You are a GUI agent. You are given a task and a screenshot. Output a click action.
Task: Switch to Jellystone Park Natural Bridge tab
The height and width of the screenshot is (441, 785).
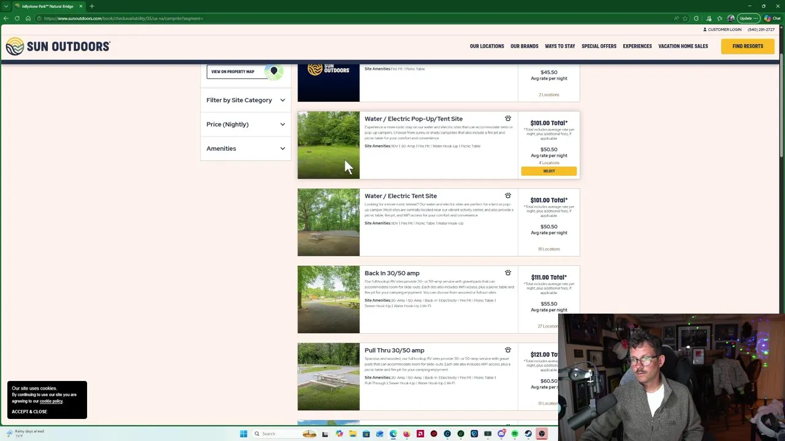(48, 6)
